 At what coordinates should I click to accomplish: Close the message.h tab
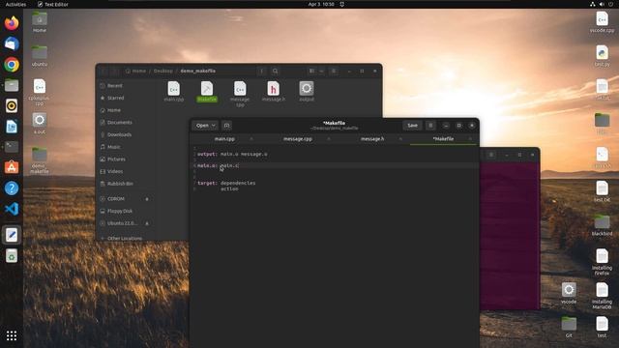point(400,139)
